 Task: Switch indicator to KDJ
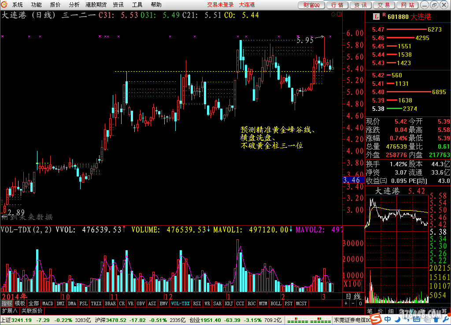229,303
